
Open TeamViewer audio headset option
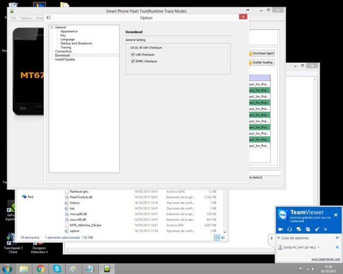coord(289,229)
